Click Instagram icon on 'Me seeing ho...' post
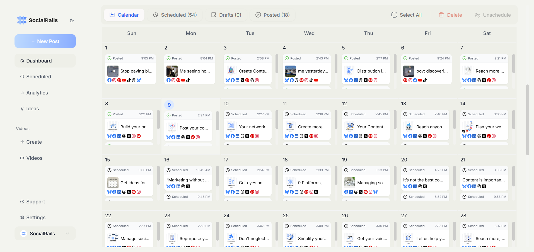534x252 pixels. [173, 80]
